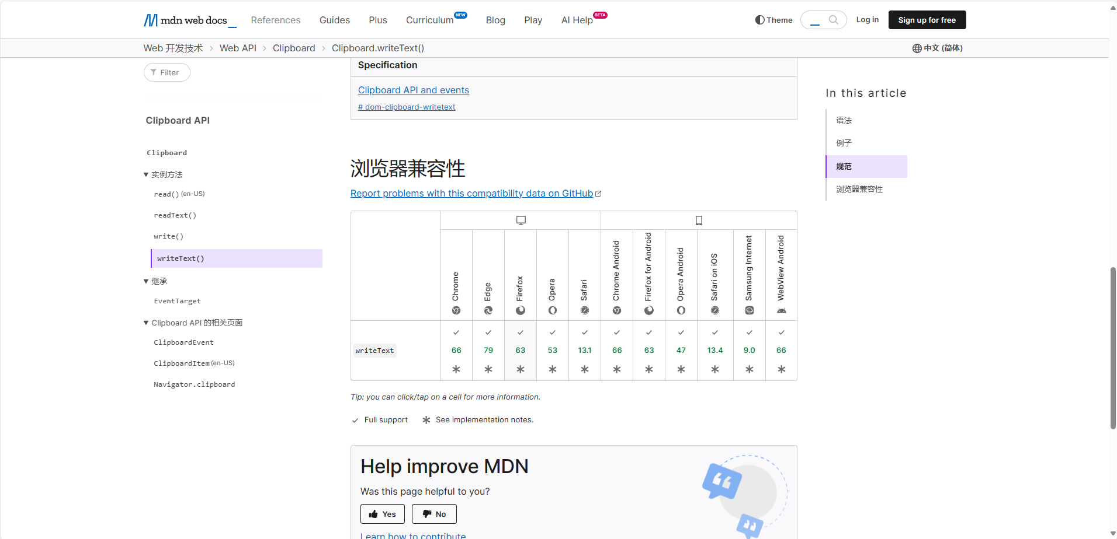Click Yes to mark the page helpful
This screenshot has width=1117, height=539.
tap(382, 514)
